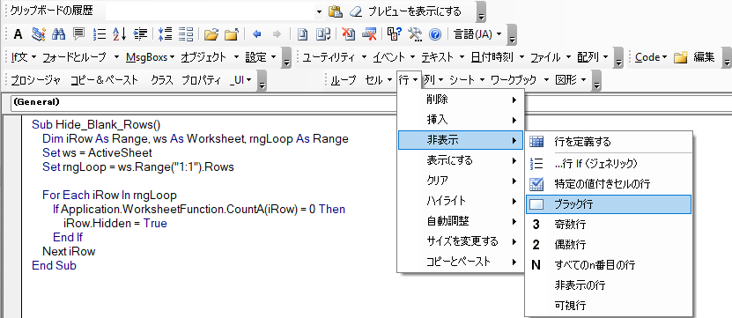
Task: Select ブランク行 menu entry
Action: (x=608, y=204)
